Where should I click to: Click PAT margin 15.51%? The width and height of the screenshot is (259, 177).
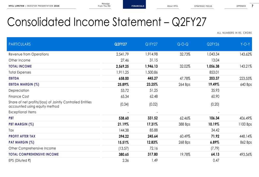123,142
